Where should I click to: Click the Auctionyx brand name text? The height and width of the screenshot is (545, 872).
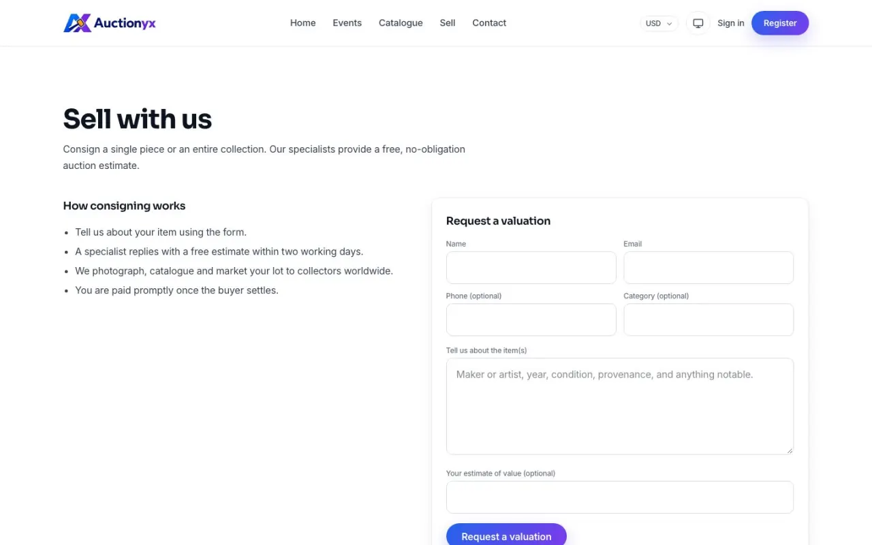click(x=125, y=23)
